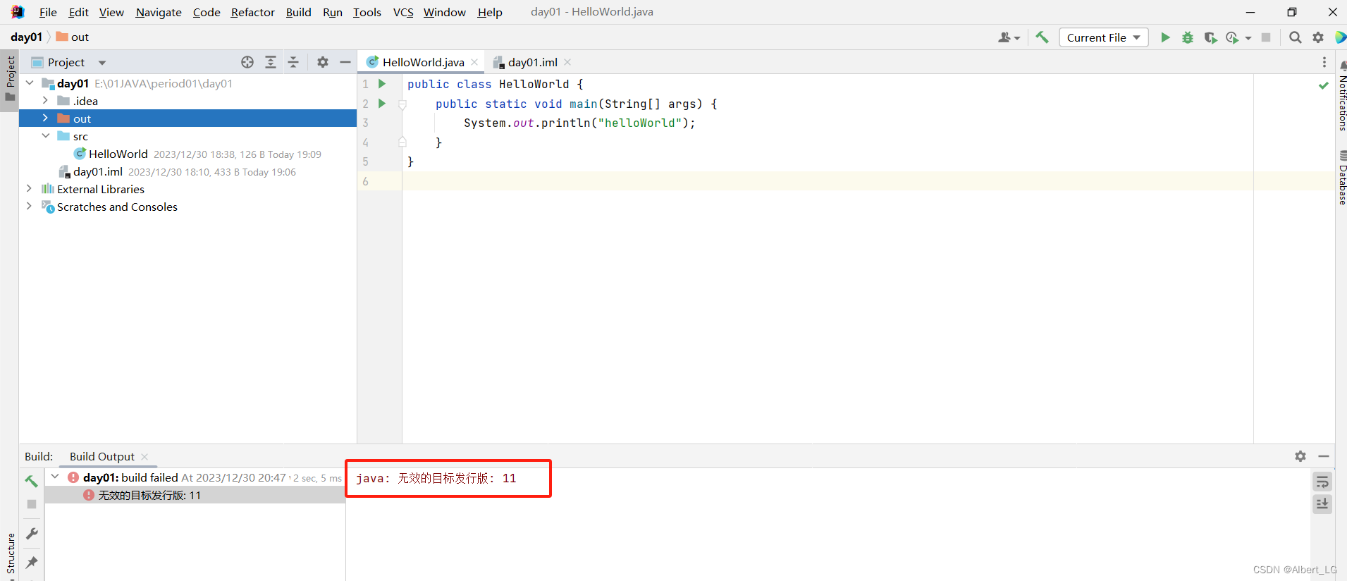Click out breadcrumb in navigation bar

click(x=73, y=37)
